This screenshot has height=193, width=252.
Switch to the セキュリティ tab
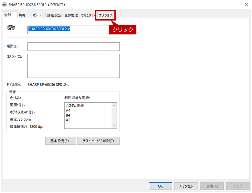(88, 15)
